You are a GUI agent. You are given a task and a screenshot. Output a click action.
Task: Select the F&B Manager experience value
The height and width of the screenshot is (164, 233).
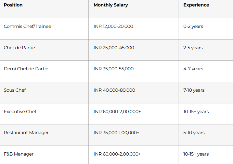[x=196, y=154]
